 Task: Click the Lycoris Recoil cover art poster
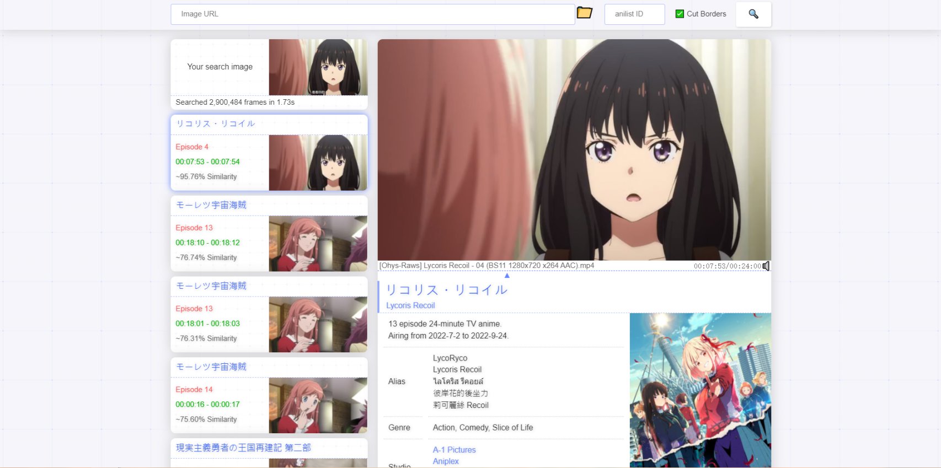pos(701,390)
